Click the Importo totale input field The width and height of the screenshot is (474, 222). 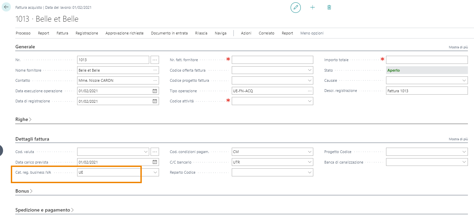427,60
